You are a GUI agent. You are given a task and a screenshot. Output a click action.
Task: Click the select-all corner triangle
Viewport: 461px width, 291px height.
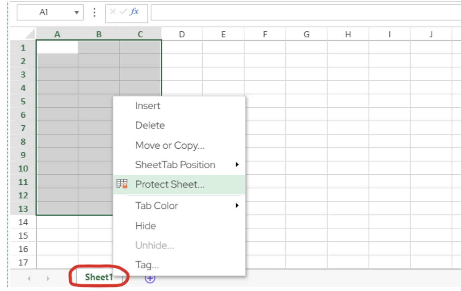pos(30,34)
